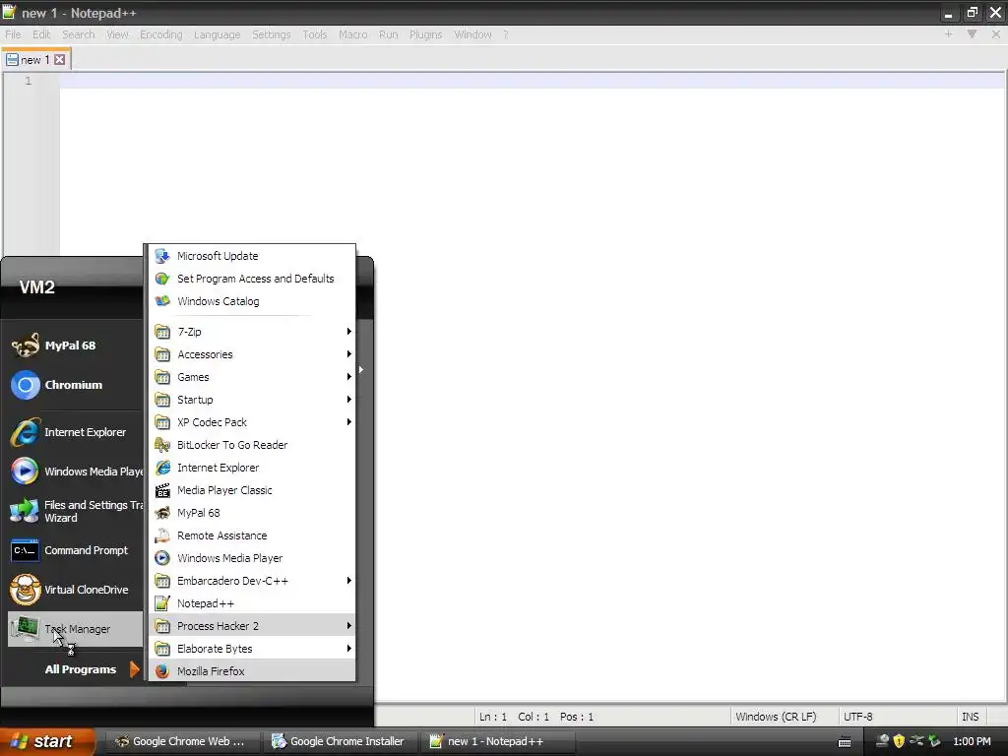Click the Virtual CloneDrive sheep icon
Screen dimensions: 1008x756
[x=25, y=590]
